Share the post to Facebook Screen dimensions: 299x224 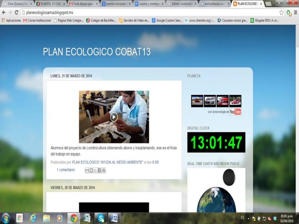point(99,170)
